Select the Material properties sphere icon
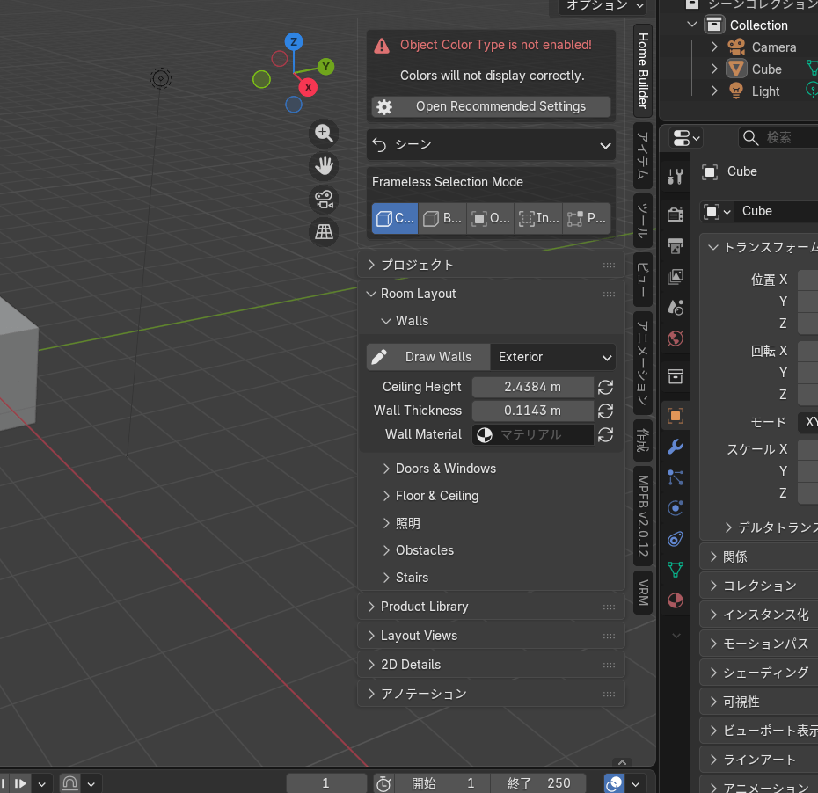This screenshot has width=818, height=793. click(x=675, y=600)
